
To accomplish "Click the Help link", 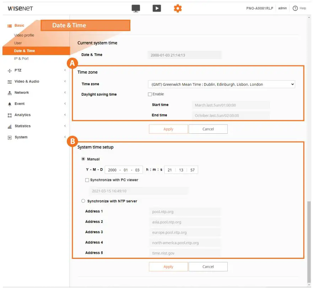I will tap(303, 8).
